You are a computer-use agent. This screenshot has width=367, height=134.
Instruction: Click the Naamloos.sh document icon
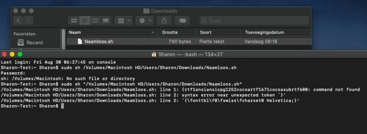coord(80,41)
